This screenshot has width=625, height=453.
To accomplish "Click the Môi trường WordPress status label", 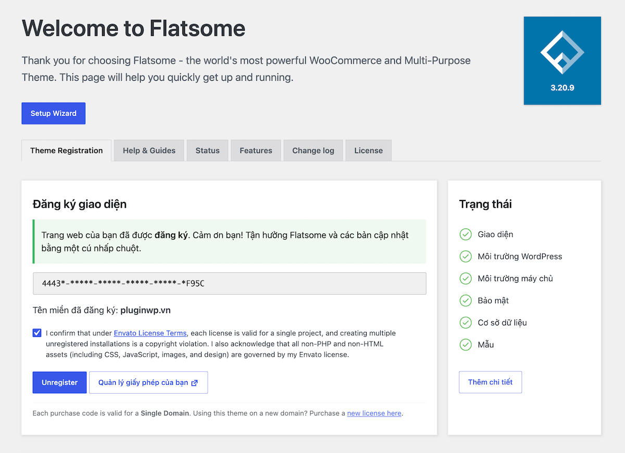I will (520, 256).
